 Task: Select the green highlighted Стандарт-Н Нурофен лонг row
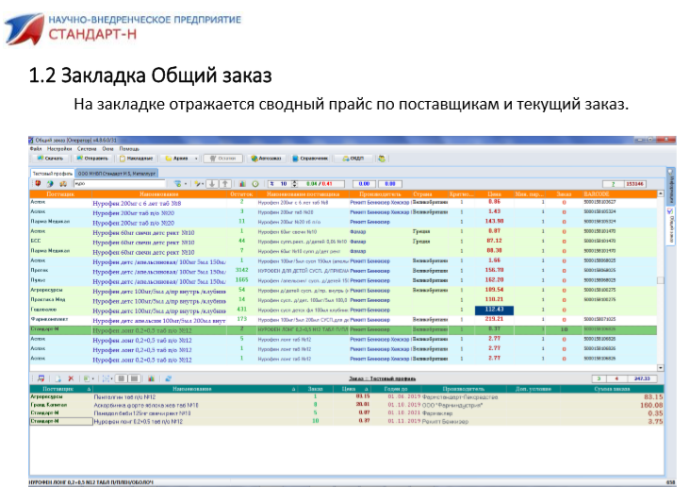click(343, 329)
